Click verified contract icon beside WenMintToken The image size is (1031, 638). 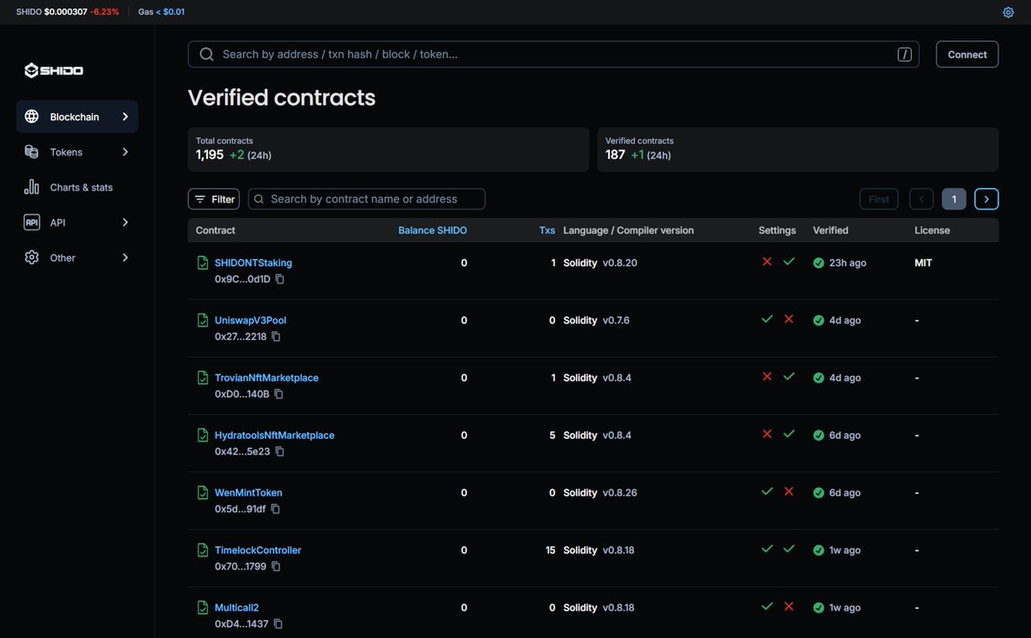[x=203, y=493]
